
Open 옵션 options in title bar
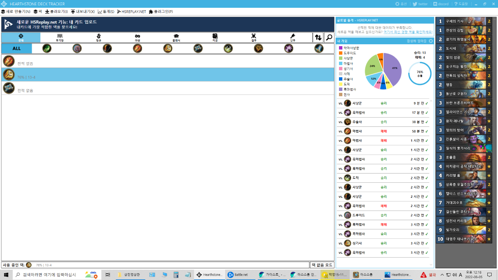point(401,4)
